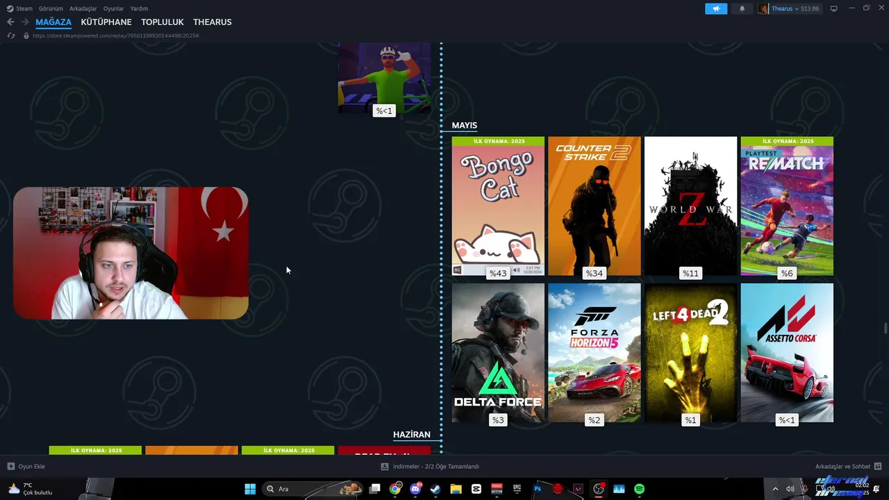Open the Oyunlar menu
889x500 pixels.
coord(114,8)
